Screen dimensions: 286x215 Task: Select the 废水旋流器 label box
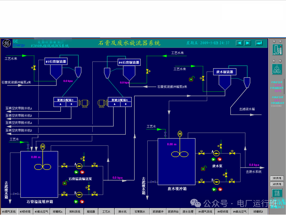click(x=225, y=72)
